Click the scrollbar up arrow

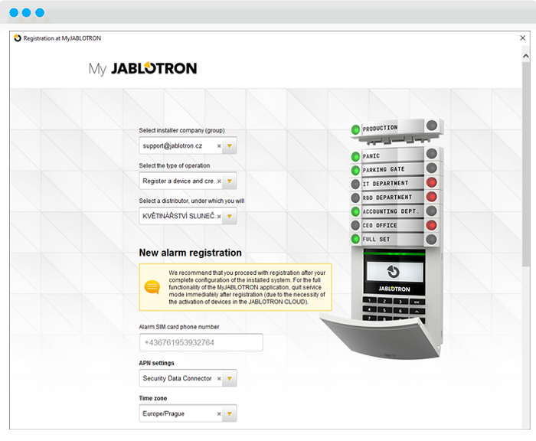526,56
